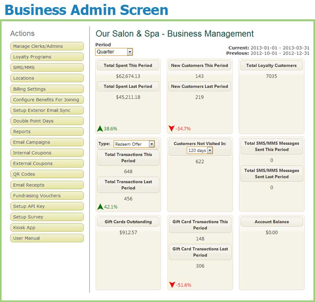315x302 pixels.
Task: Launch the Kiosk App
Action: tap(47, 228)
